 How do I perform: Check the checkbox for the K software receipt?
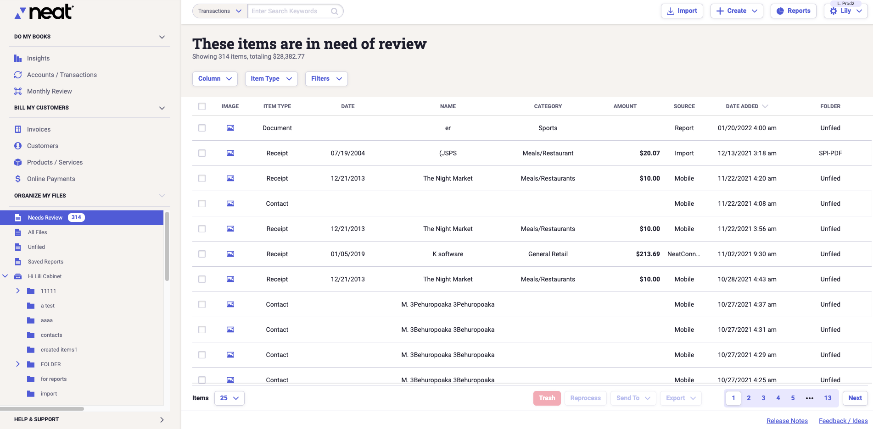coord(202,254)
